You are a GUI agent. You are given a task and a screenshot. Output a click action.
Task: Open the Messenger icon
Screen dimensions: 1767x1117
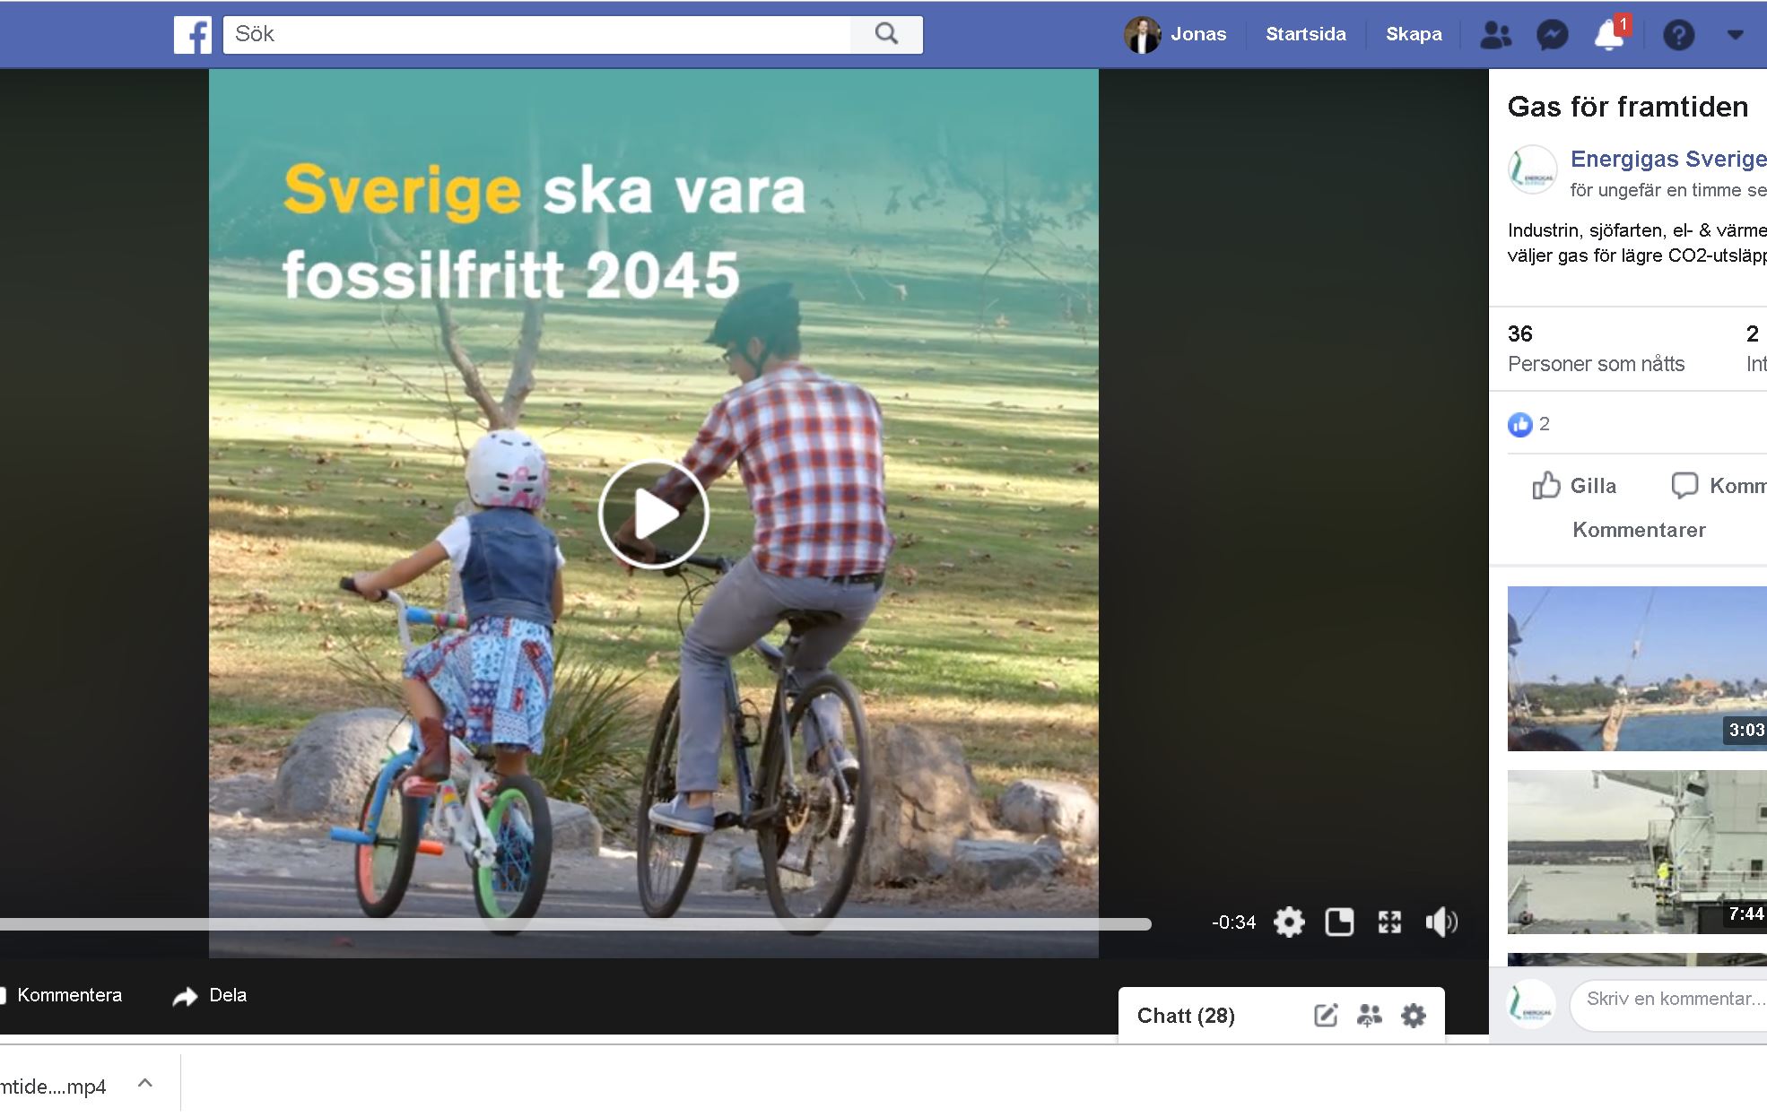click(1552, 35)
